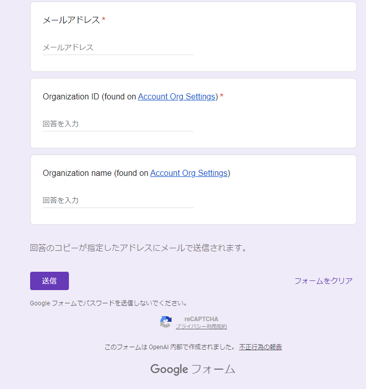Click the required asterisk after Organization ID

(x=222, y=96)
